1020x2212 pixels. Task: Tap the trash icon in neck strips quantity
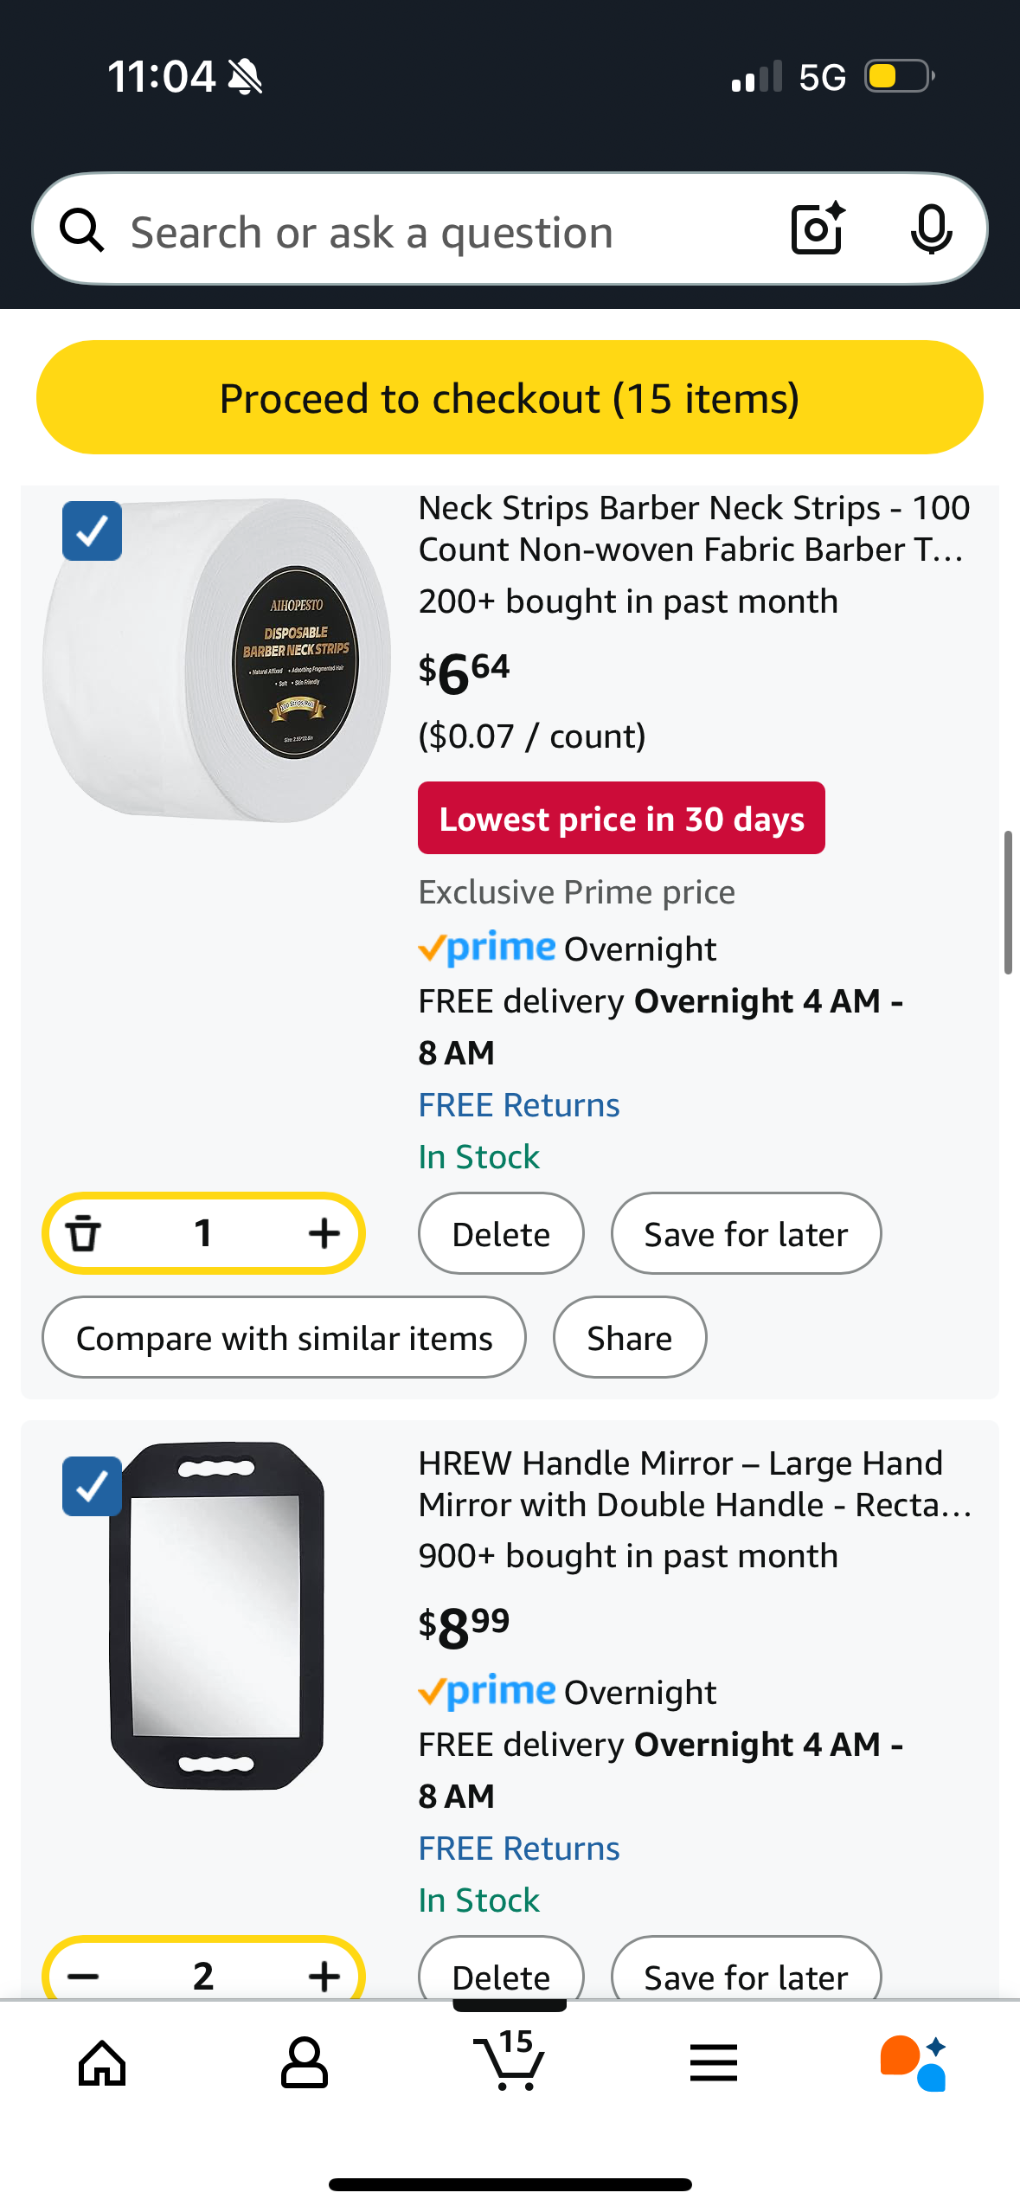click(84, 1233)
